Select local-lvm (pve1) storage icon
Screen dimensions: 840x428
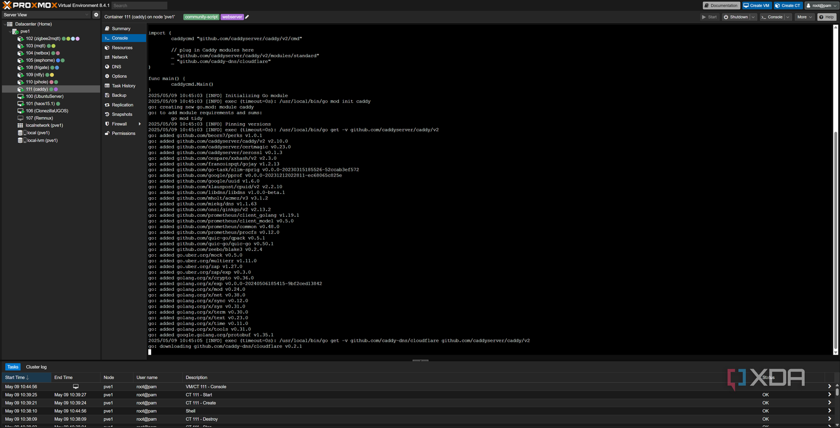(x=22, y=141)
